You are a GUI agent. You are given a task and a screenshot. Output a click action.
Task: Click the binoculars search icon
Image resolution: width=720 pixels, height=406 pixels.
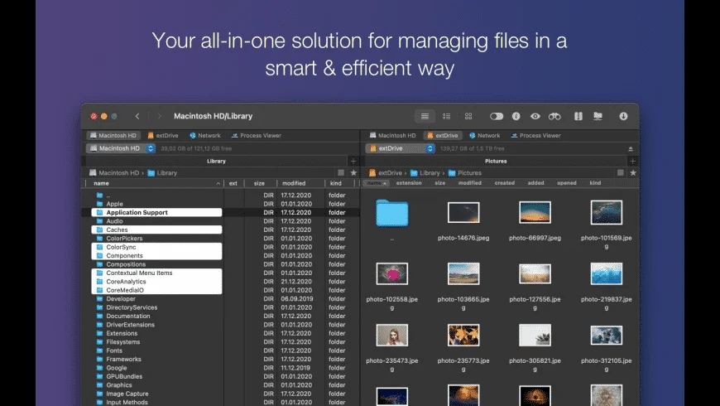554,116
